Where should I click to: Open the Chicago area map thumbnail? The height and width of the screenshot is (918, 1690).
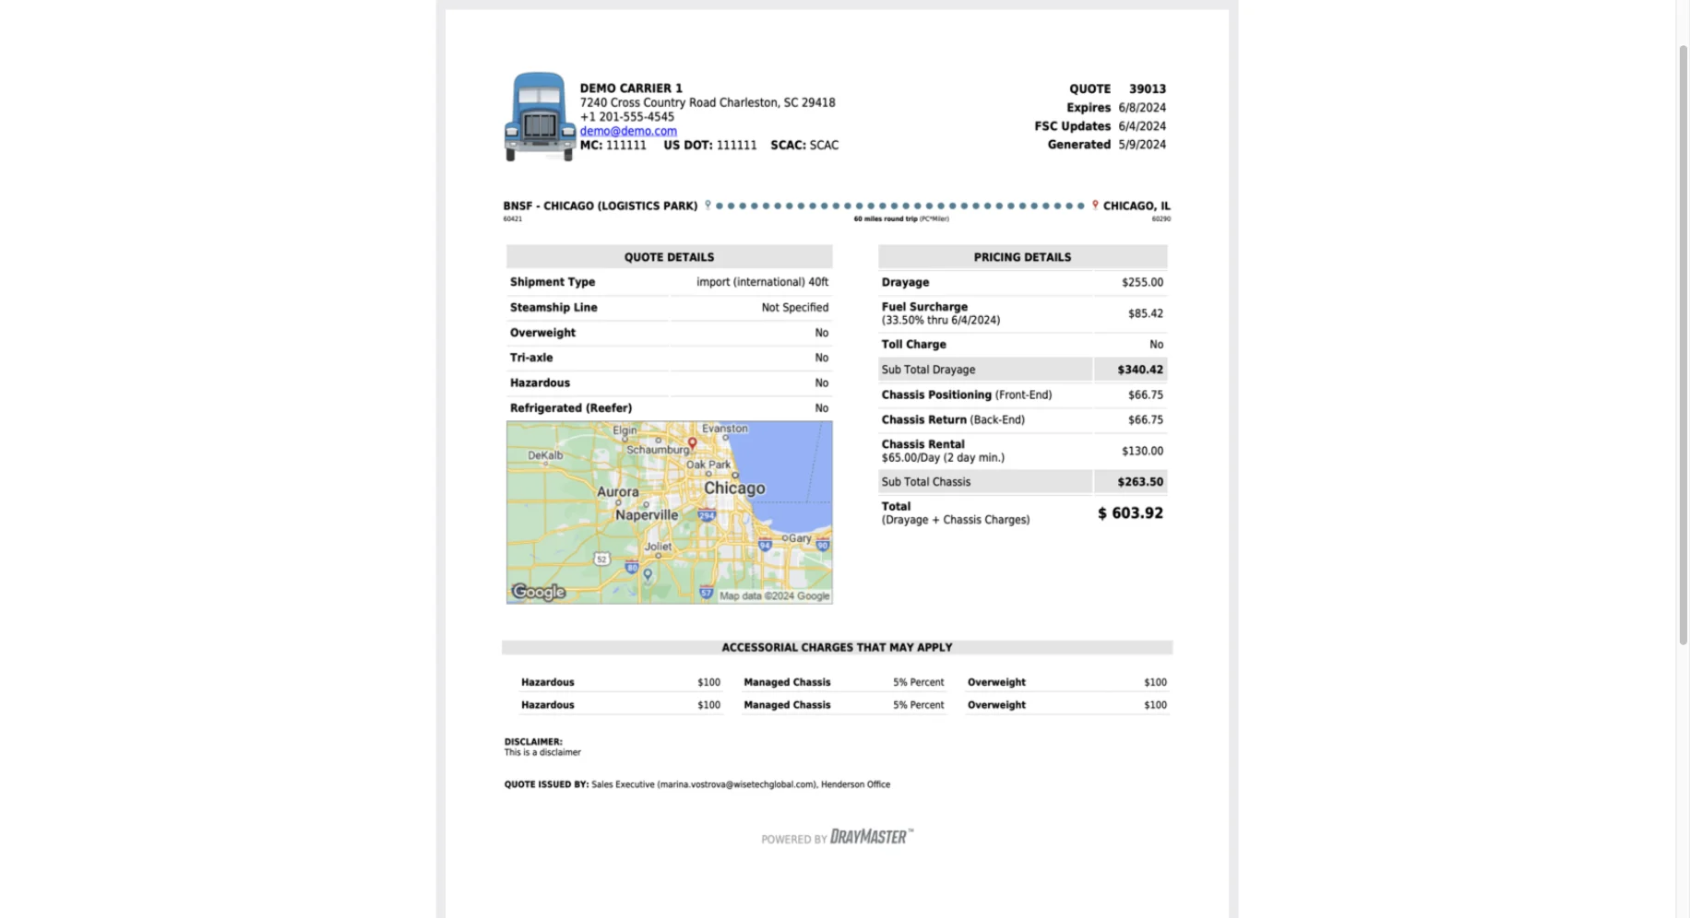tap(669, 512)
